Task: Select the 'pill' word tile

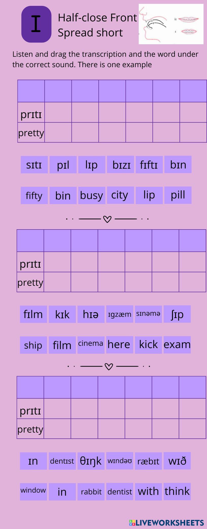Action: pyautogui.click(x=178, y=195)
